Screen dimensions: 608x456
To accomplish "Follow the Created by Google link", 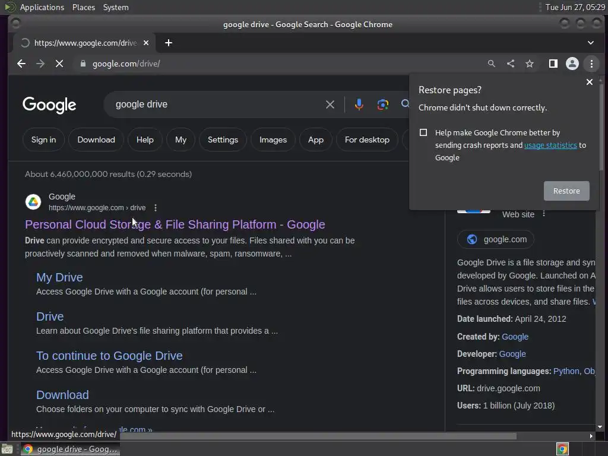I will tap(515, 337).
